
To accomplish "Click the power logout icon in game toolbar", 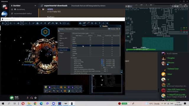I will tap(103, 23).
